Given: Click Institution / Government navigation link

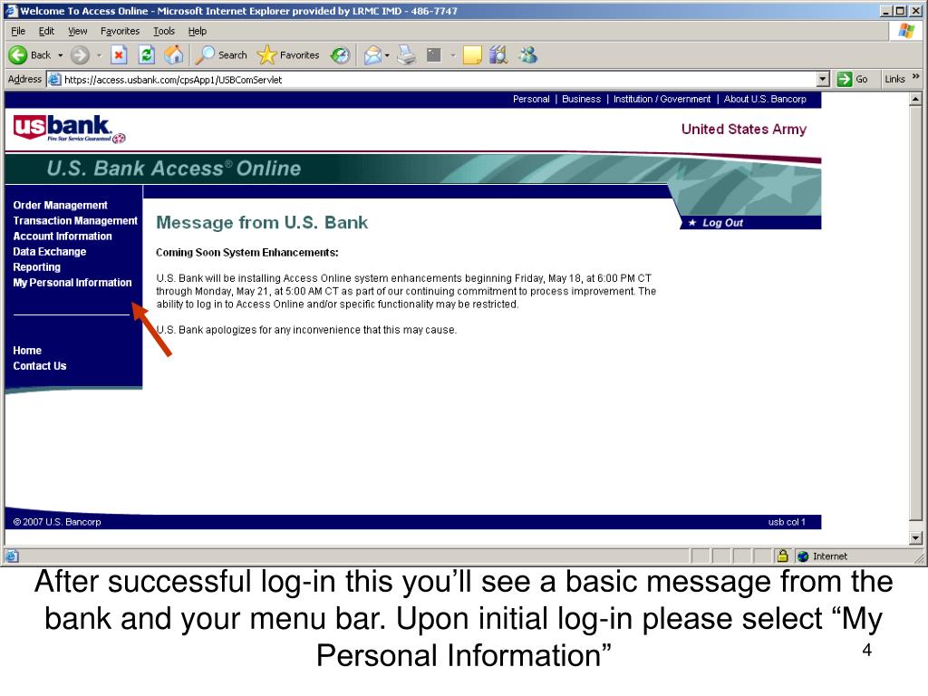Looking at the screenshot, I should tap(662, 99).
